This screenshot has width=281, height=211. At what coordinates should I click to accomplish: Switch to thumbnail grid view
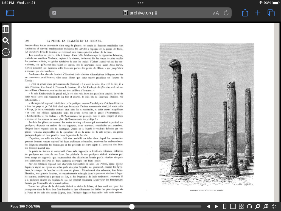[x=241, y=206]
